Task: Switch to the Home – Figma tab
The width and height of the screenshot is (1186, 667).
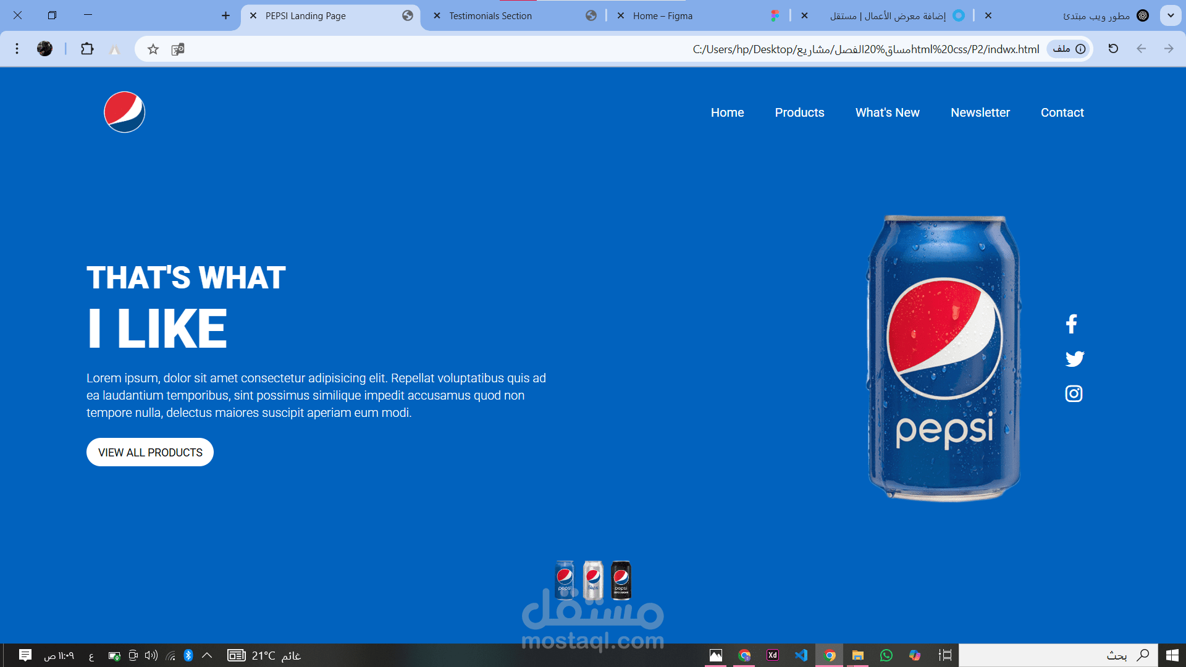Action: (x=698, y=16)
